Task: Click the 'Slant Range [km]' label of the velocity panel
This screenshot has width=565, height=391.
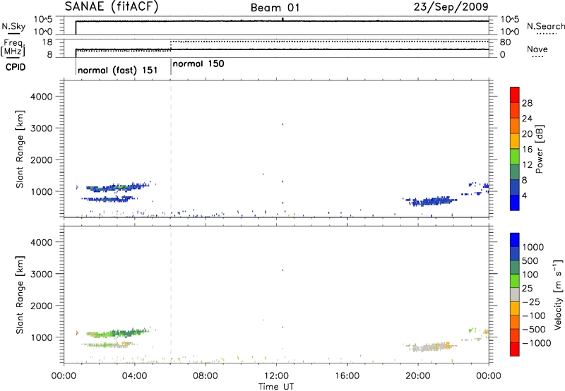Action: pos(20,295)
